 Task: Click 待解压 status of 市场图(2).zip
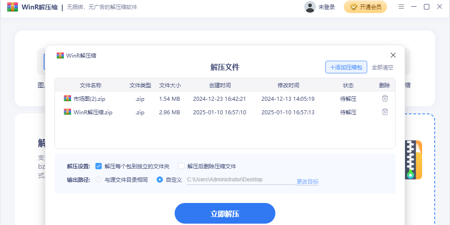click(x=348, y=99)
